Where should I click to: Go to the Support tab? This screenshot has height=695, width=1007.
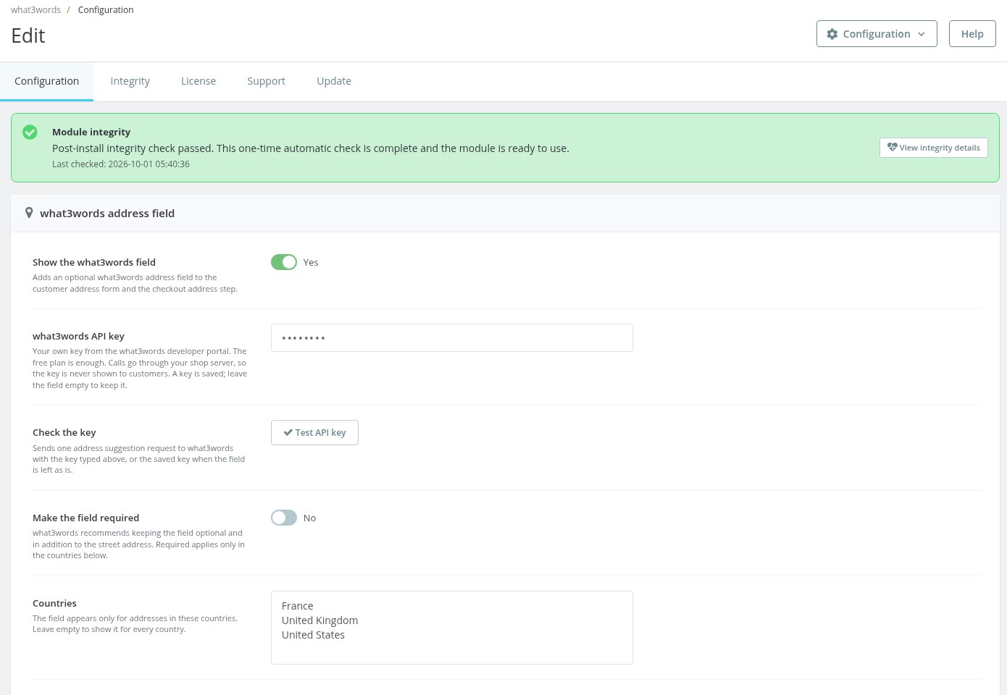point(266,81)
